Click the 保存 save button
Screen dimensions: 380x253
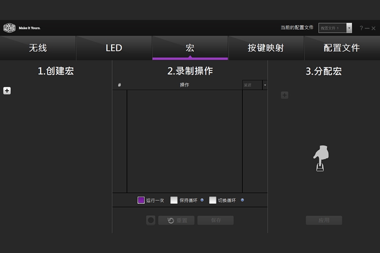click(x=216, y=220)
